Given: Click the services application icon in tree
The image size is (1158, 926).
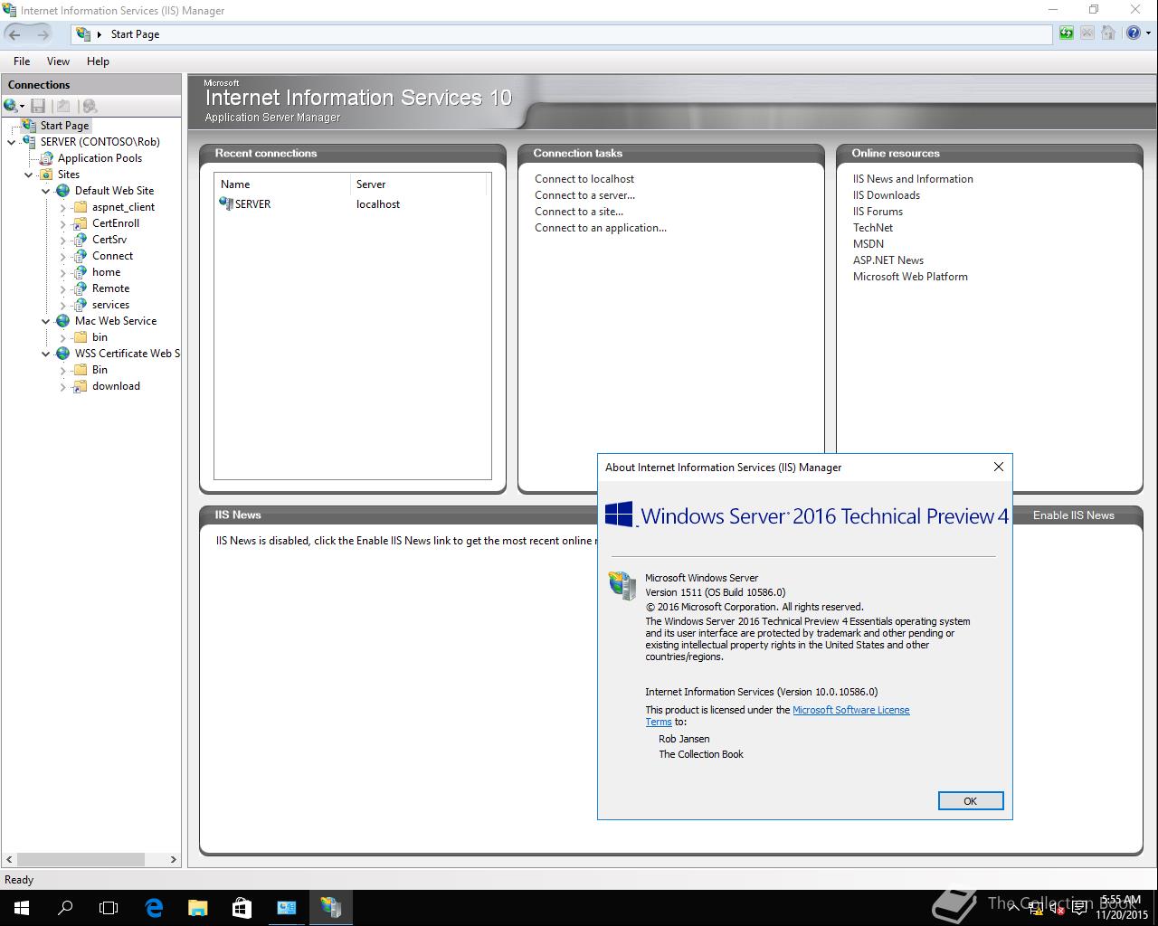Looking at the screenshot, I should click(x=80, y=305).
